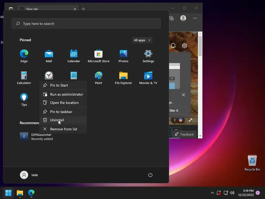Open the Tips app
Screen dimensions: 265x199
point(24,100)
